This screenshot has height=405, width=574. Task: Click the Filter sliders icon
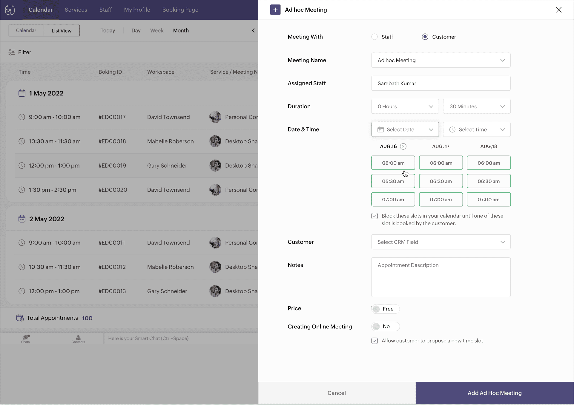12,52
